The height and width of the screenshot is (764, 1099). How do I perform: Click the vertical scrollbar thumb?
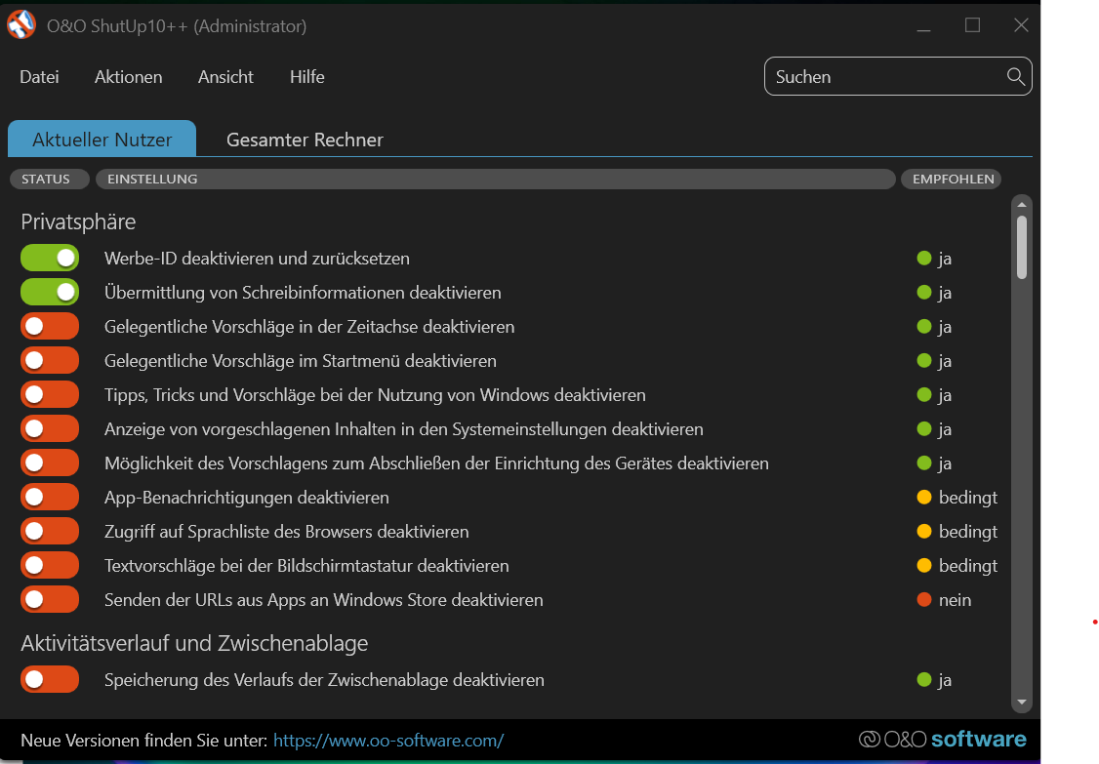(x=1022, y=247)
